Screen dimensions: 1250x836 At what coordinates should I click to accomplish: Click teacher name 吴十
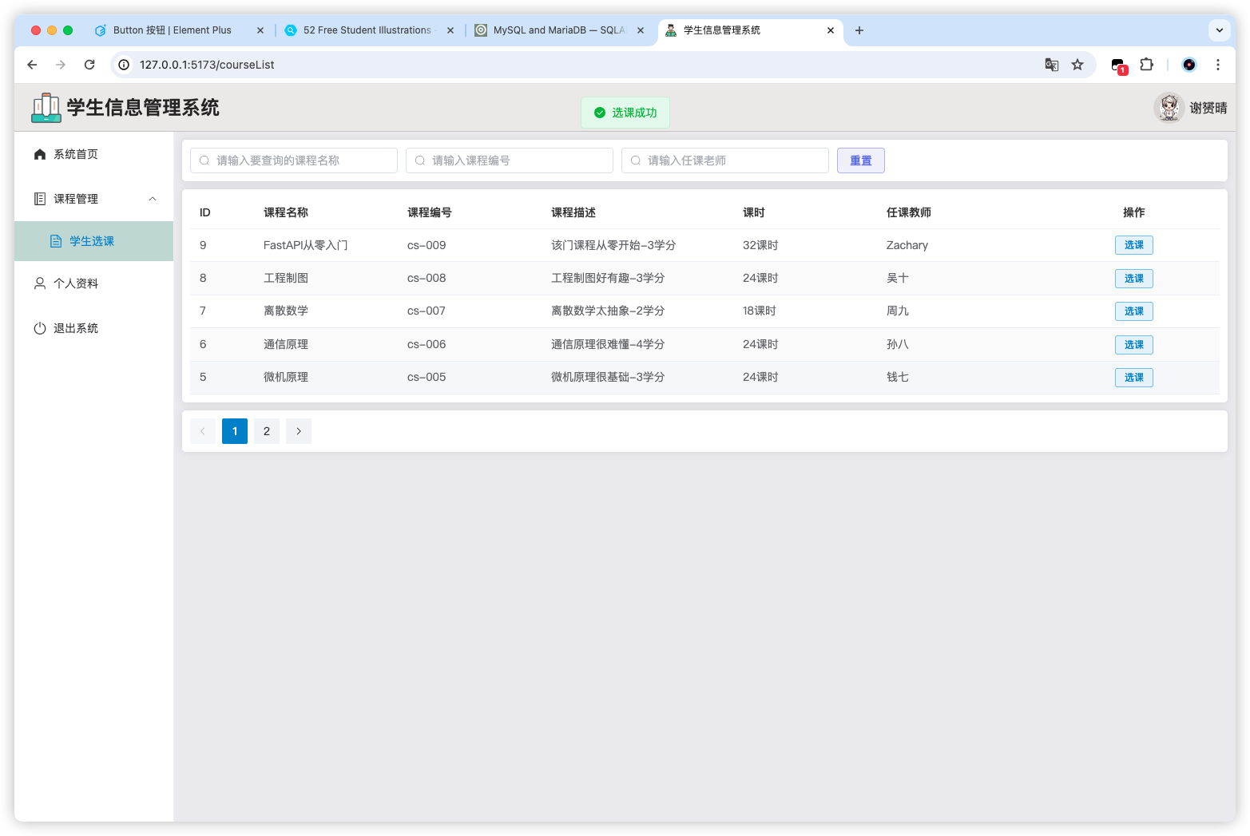(x=898, y=278)
